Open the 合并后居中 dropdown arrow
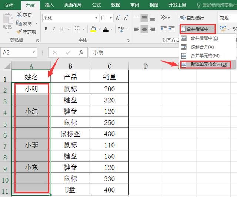 tap(213, 29)
